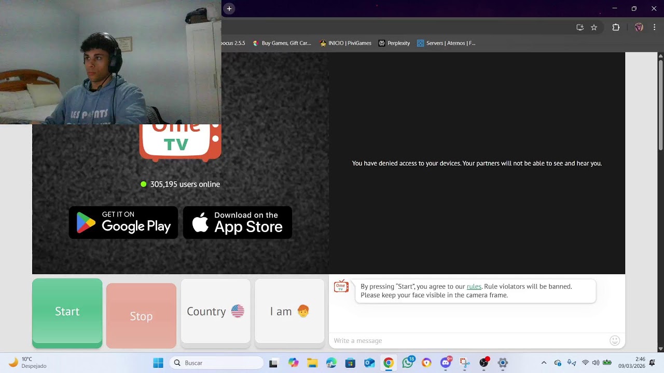Open Snipping Tool from the taskbar
This screenshot has width=664, height=373.
(x=464, y=363)
